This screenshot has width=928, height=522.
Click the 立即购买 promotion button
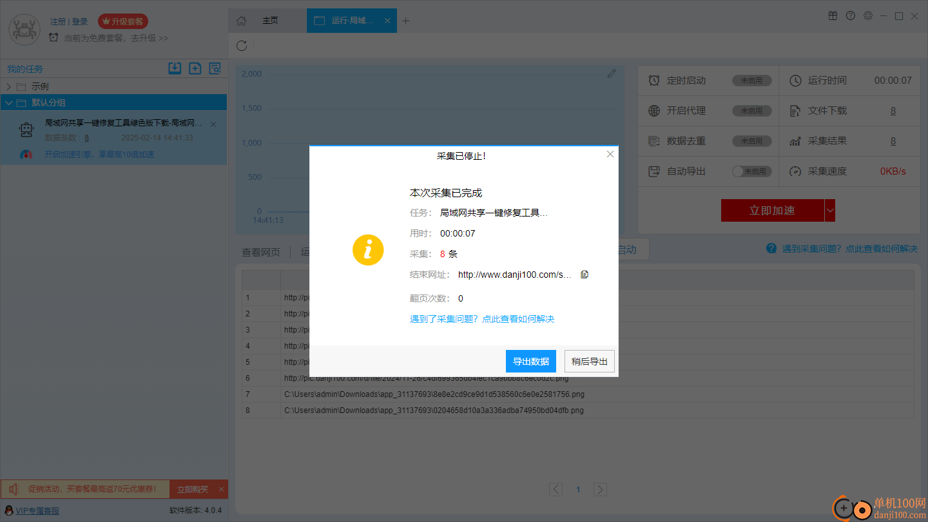(193, 489)
